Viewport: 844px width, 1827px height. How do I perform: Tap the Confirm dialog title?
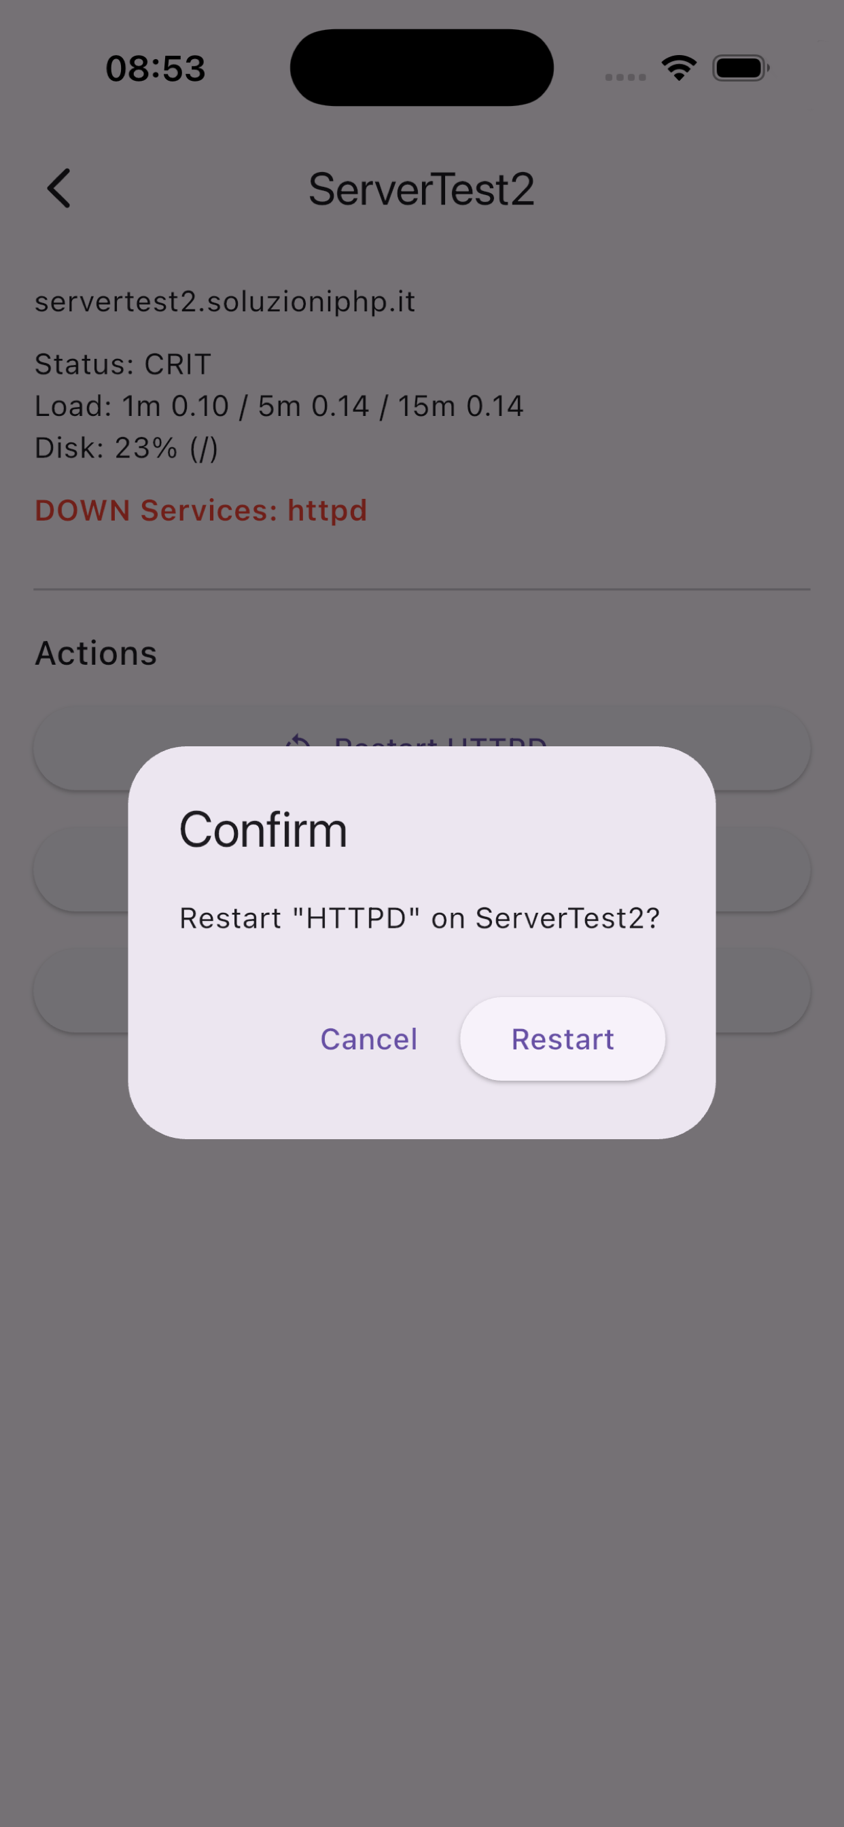tap(263, 829)
